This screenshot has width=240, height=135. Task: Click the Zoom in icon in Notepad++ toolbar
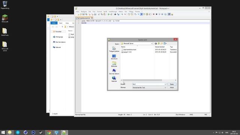click(122, 14)
